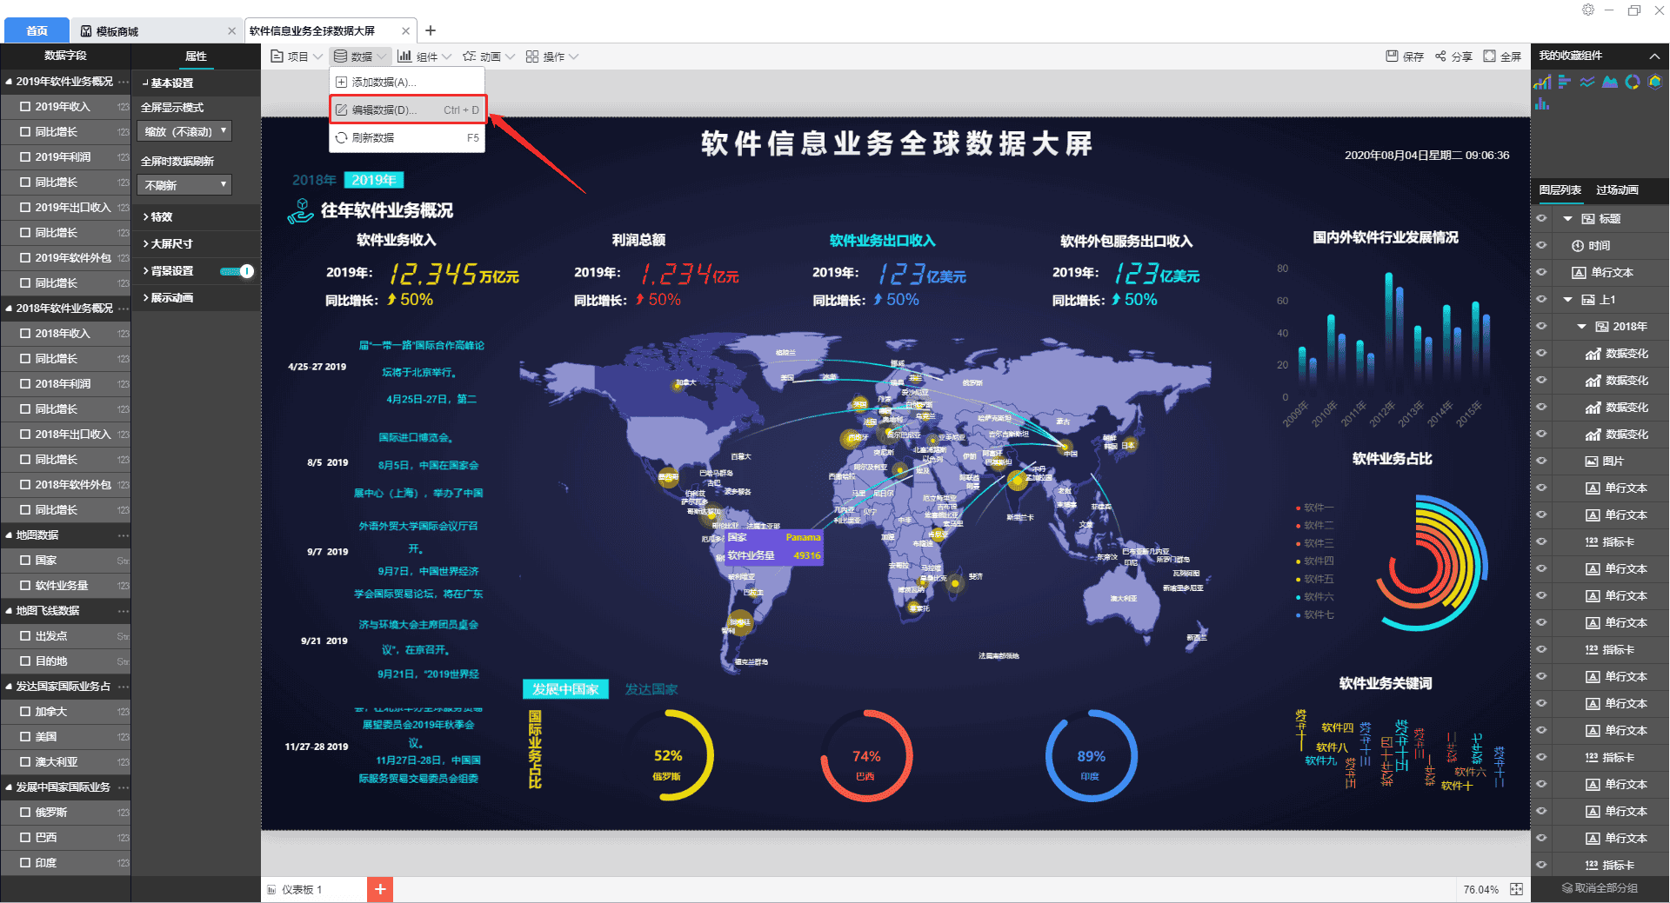Click the 取消全部分组 layers icon

click(x=1567, y=888)
